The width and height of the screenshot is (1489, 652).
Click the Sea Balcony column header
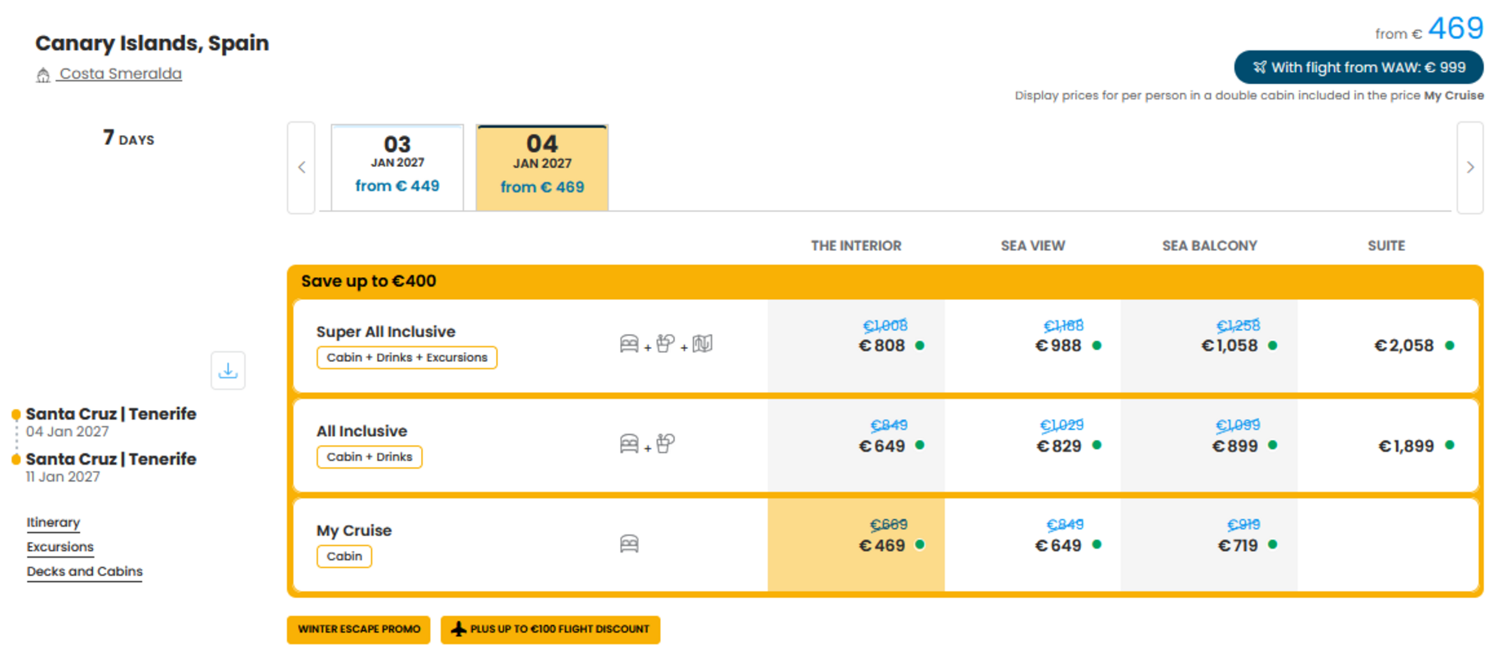pos(1209,245)
